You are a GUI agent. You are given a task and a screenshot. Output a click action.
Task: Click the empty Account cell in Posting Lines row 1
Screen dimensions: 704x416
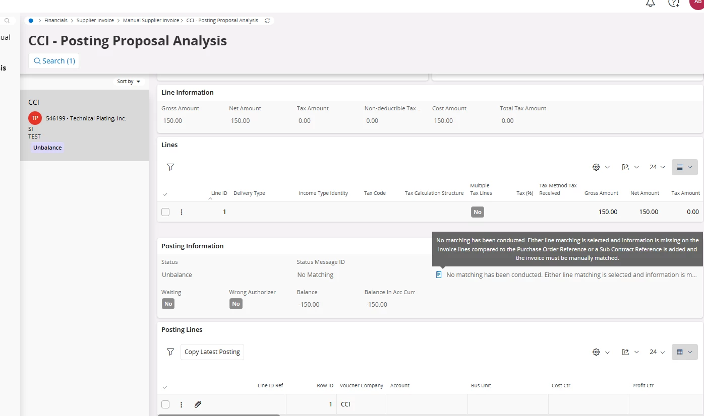(427, 404)
